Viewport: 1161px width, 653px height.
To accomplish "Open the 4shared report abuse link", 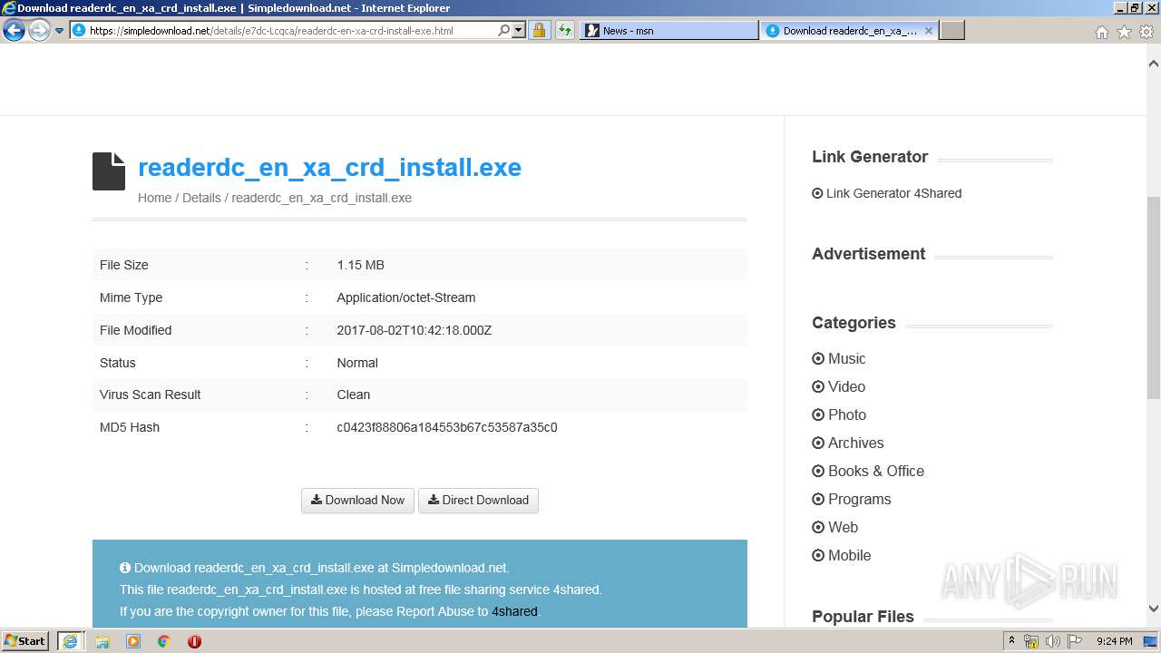I will (x=514, y=611).
